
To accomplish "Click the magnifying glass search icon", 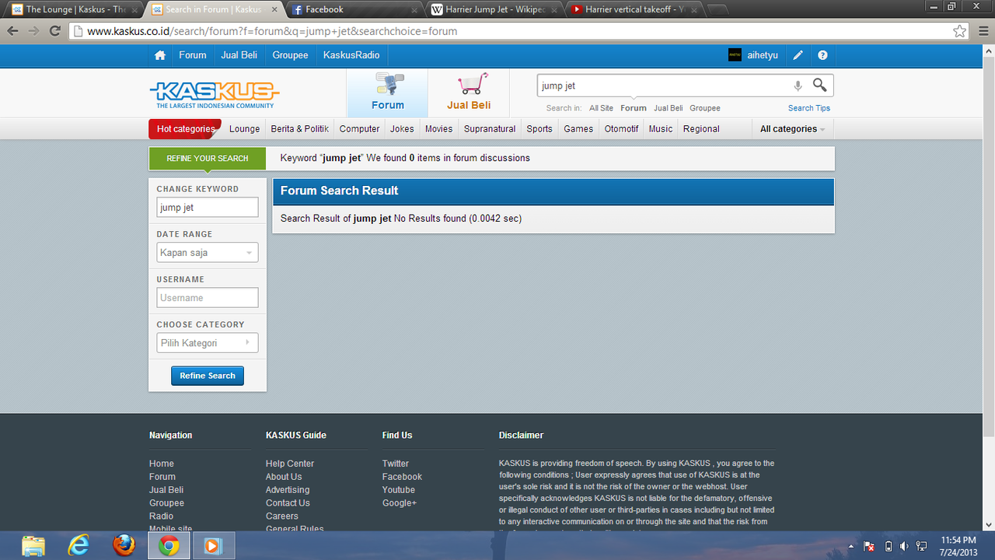I will [x=819, y=86].
